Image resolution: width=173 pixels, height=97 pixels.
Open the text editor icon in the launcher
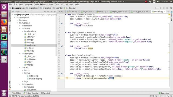pyautogui.click(x=4, y=59)
